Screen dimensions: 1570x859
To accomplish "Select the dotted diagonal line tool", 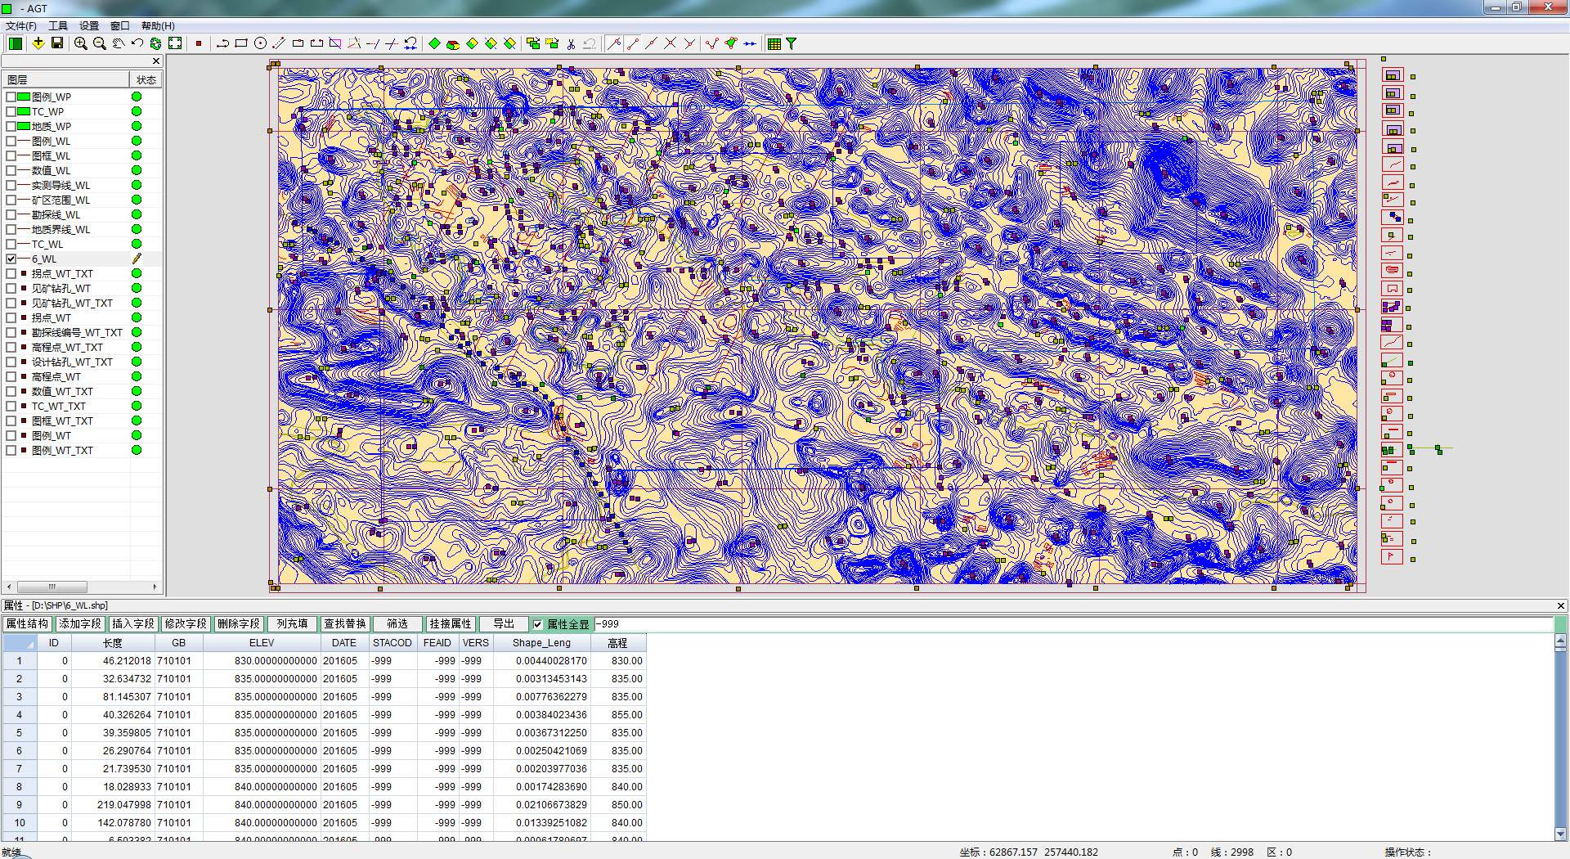I will (279, 43).
